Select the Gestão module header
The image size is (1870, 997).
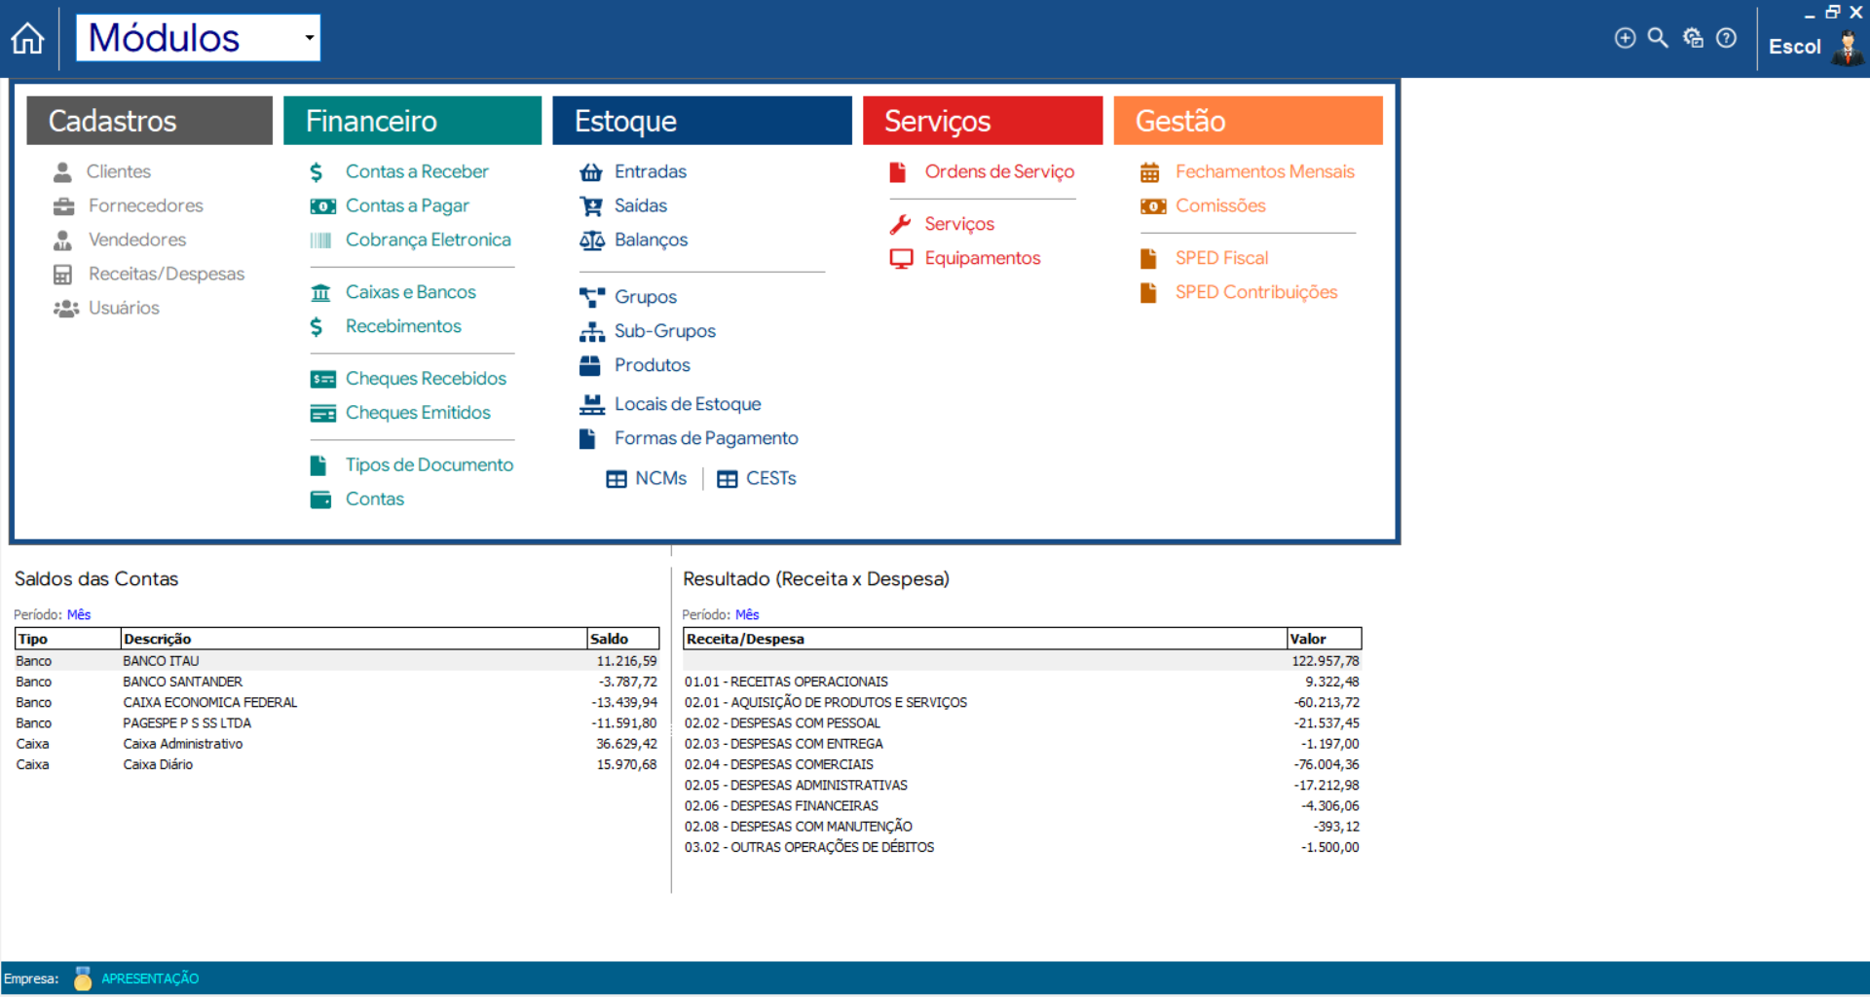point(1247,121)
